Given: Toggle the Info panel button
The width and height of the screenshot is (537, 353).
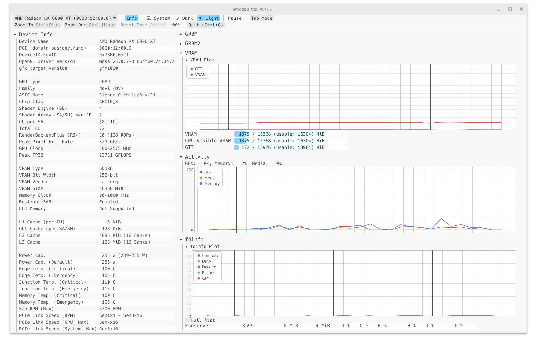Looking at the screenshot, I should click(x=131, y=18).
